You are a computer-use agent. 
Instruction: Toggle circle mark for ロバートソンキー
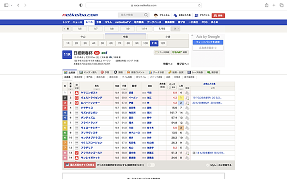77,103
